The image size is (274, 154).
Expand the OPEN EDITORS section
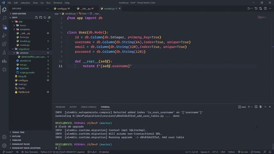19,13
